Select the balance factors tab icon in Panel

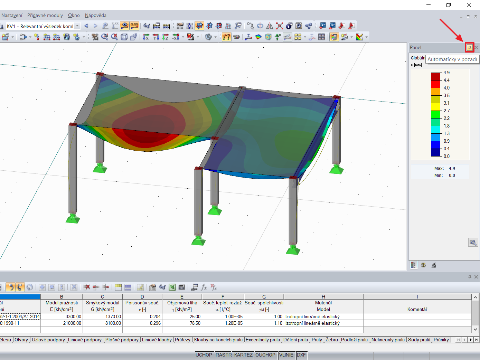click(x=423, y=265)
